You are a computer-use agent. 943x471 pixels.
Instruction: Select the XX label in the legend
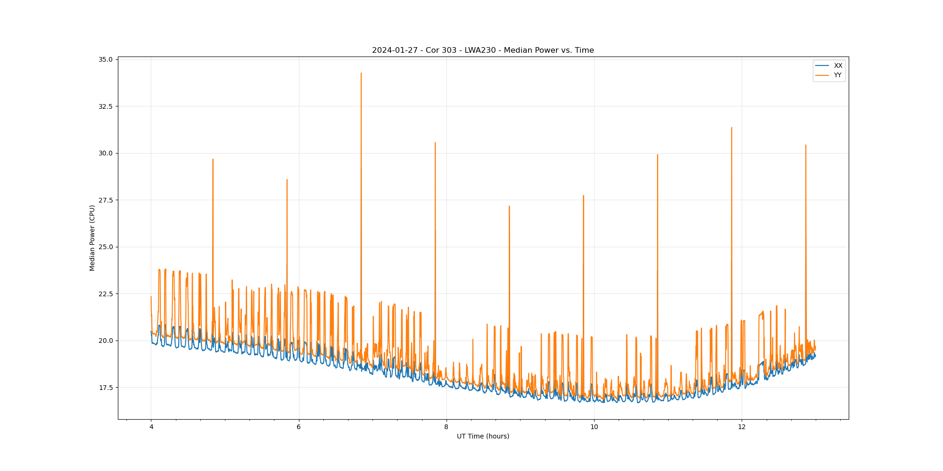[x=838, y=66]
